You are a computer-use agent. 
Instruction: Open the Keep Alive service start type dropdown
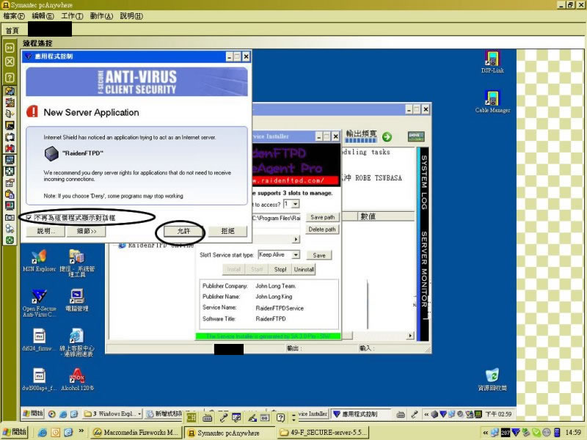(296, 254)
